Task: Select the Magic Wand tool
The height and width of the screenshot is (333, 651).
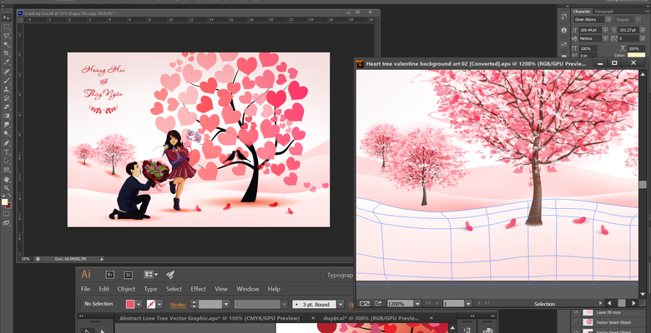Action: pos(7,45)
